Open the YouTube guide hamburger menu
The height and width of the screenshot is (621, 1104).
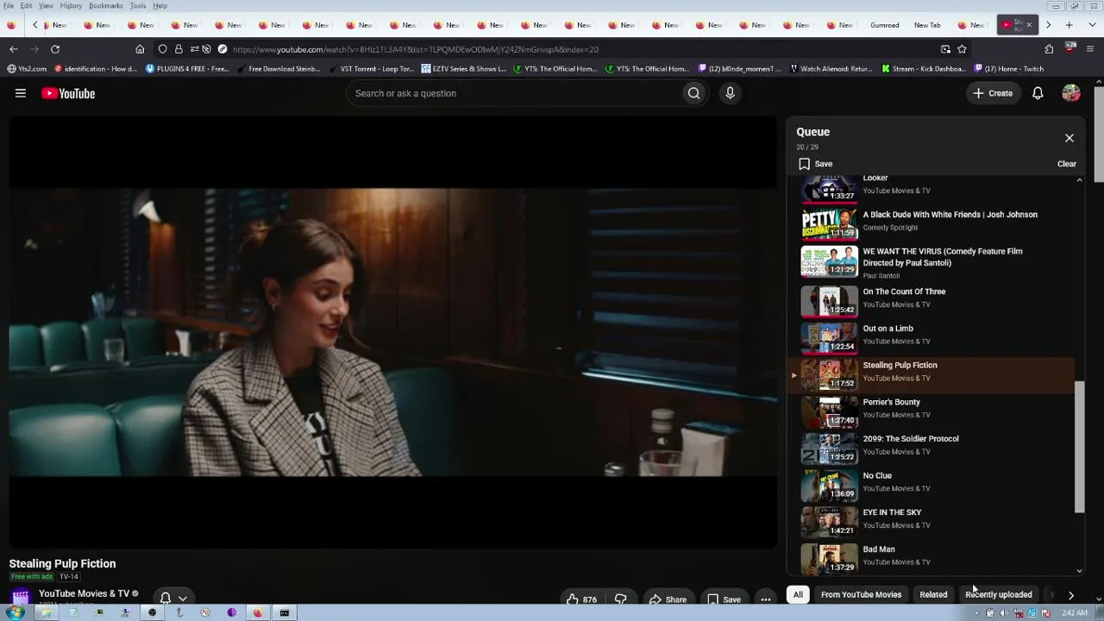click(21, 93)
